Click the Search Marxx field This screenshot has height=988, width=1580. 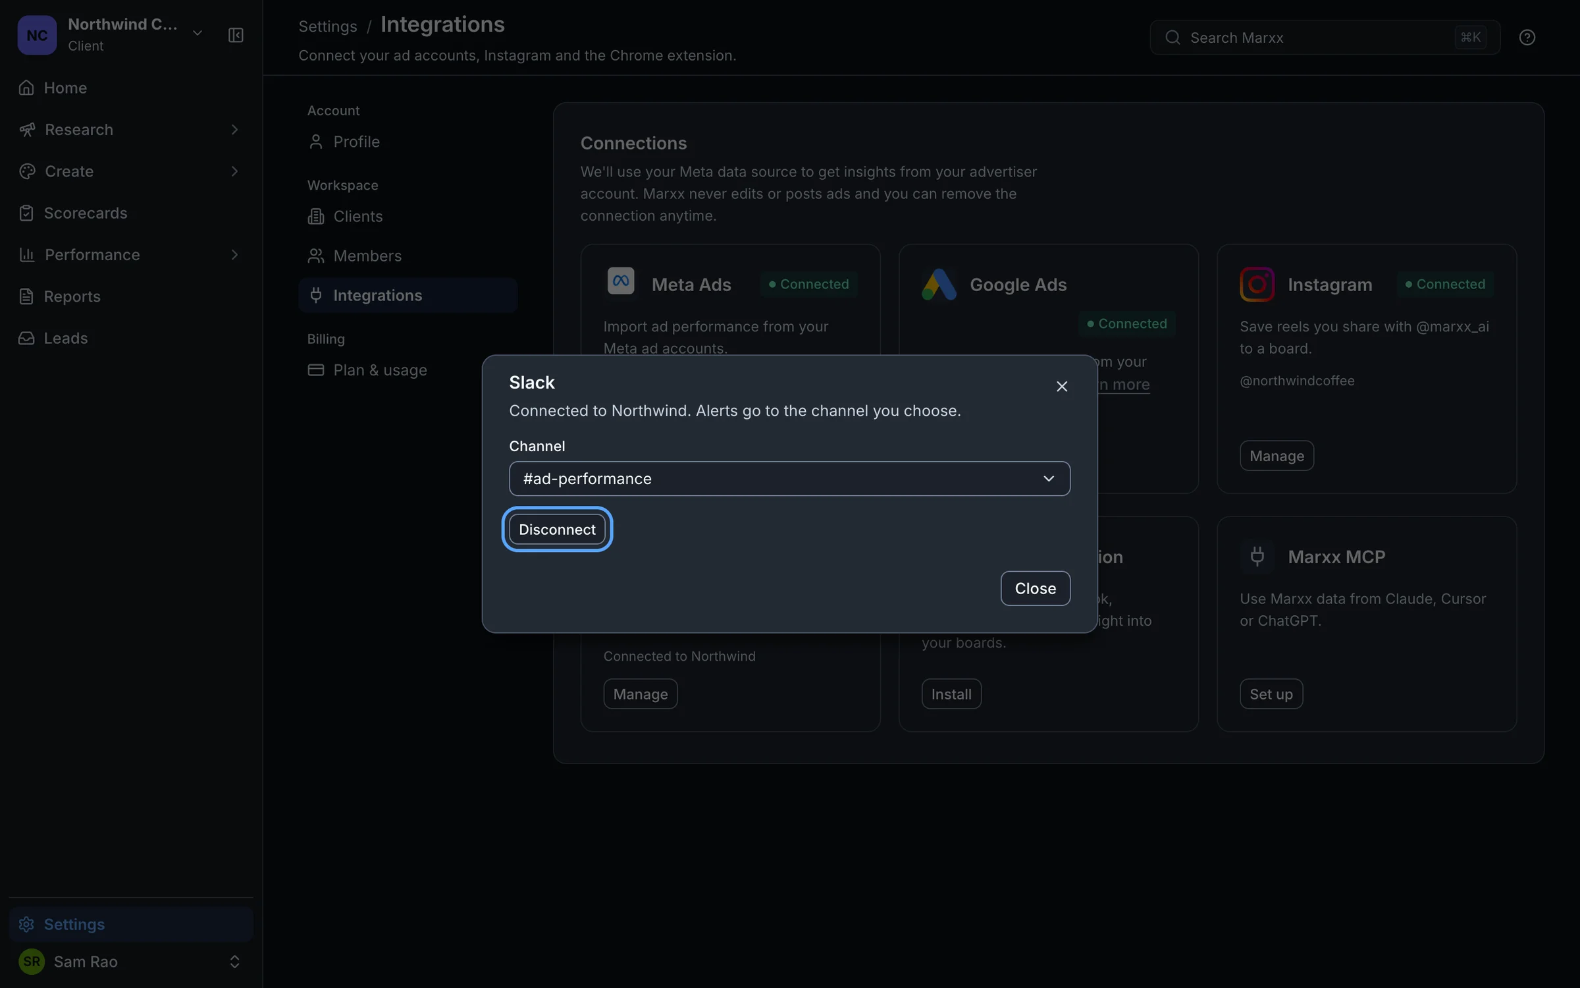click(1325, 38)
